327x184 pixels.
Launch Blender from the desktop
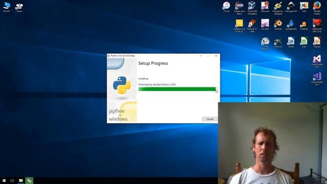278,25
